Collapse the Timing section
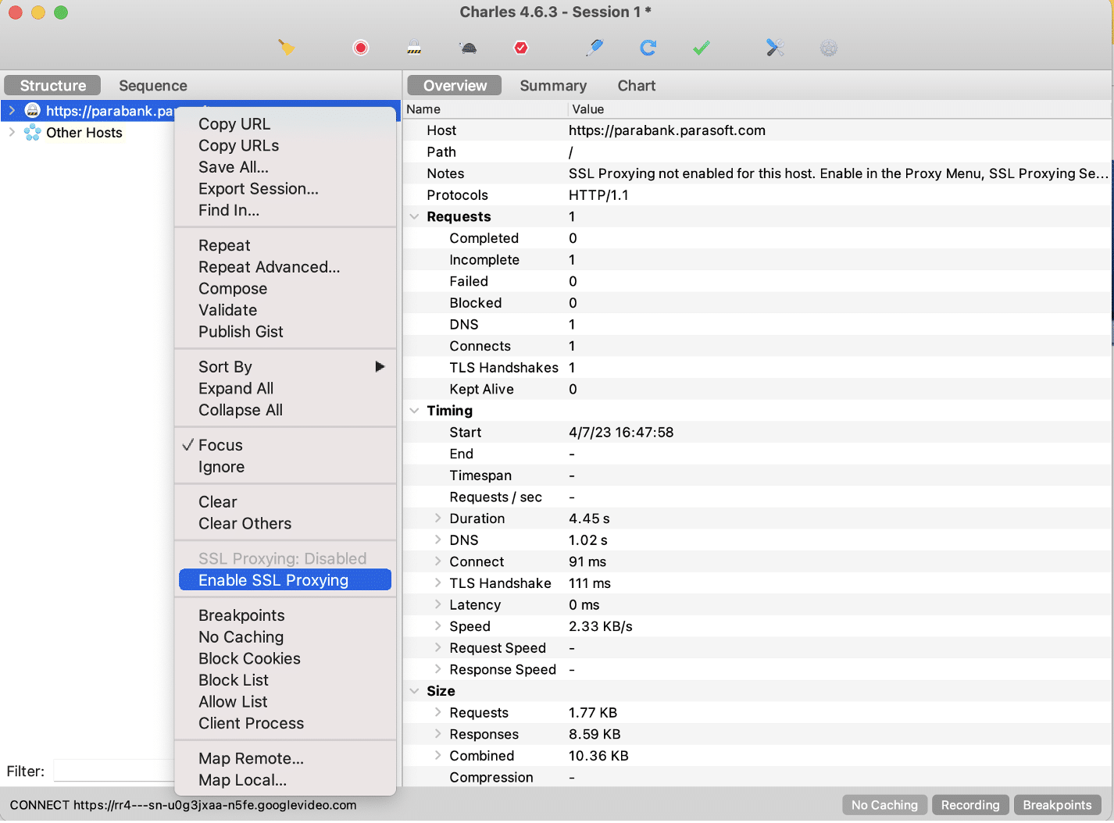 click(x=414, y=411)
